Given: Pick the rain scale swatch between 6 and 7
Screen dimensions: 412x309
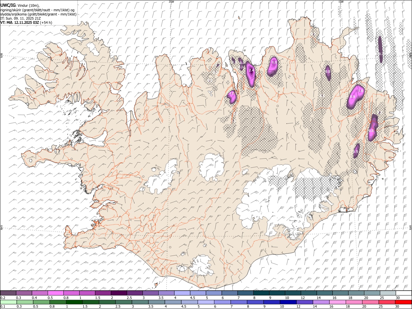Looking at the screenshot, I should click(x=222, y=302).
